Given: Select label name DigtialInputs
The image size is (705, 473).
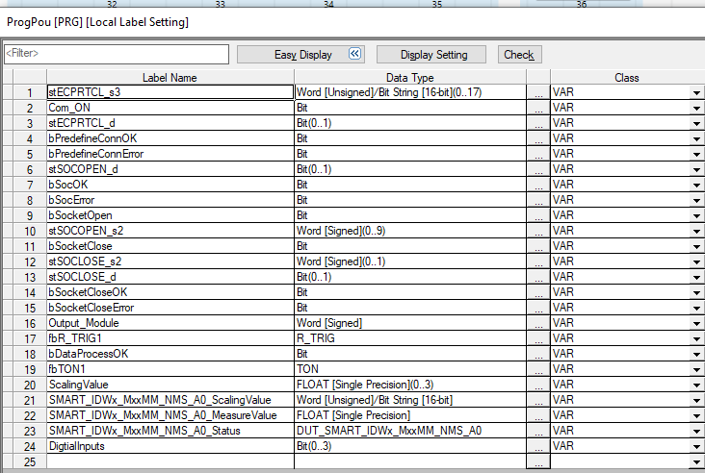Looking at the screenshot, I should click(170, 446).
